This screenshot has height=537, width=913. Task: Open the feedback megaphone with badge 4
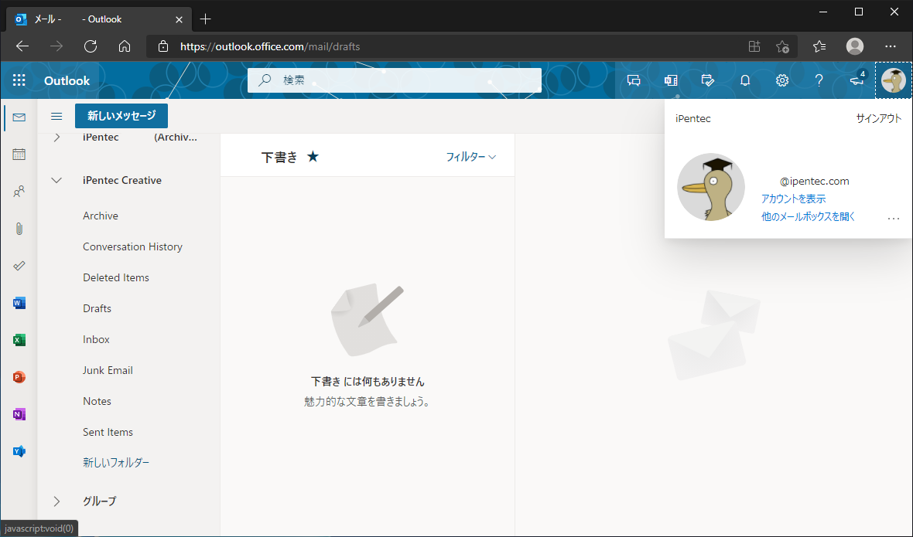coord(857,80)
